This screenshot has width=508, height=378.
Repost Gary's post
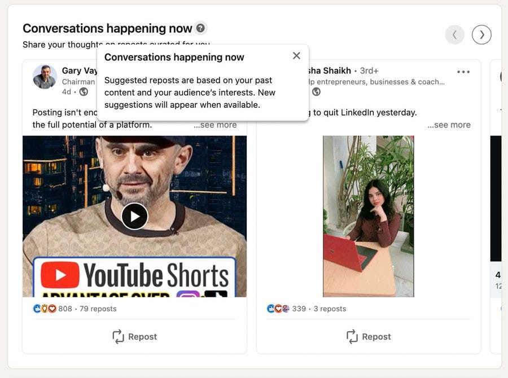(x=134, y=337)
